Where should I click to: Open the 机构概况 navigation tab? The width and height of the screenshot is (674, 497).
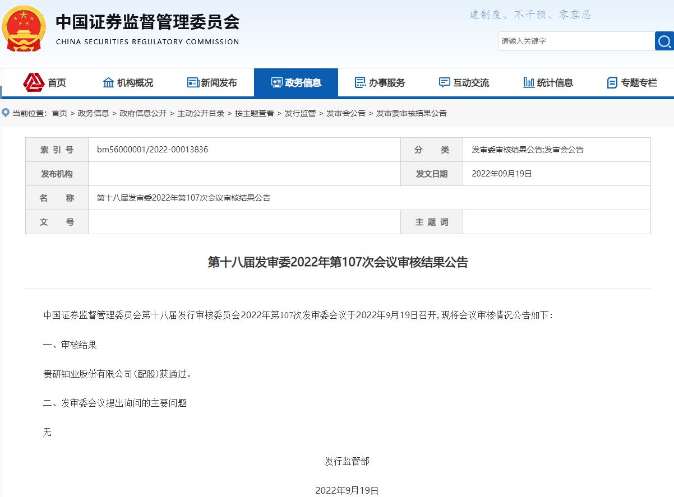click(128, 82)
